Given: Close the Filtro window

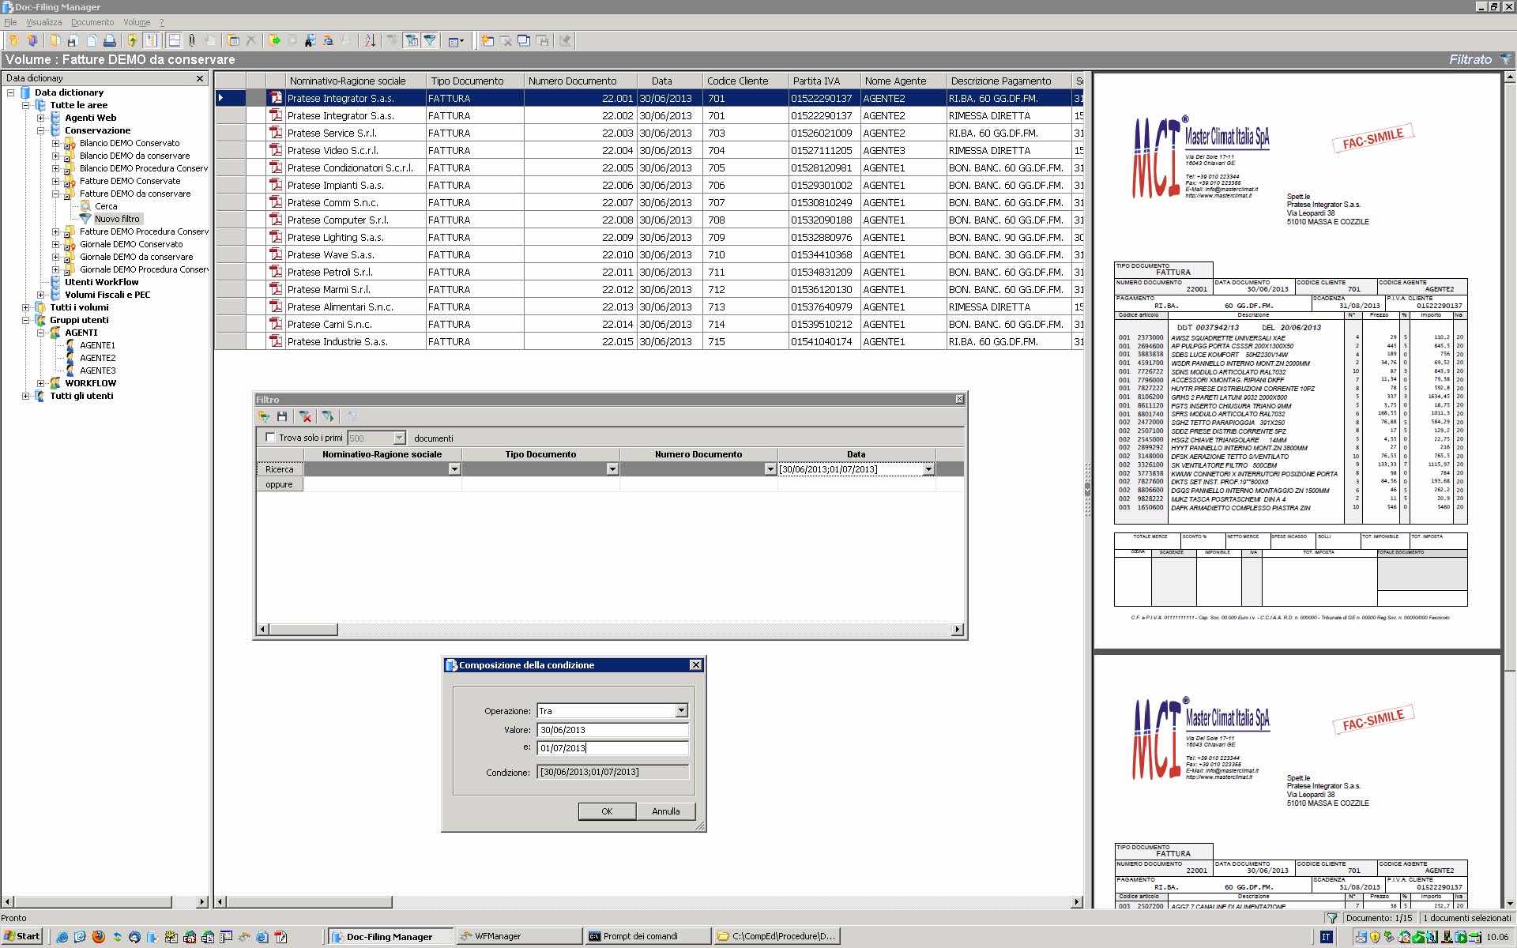Looking at the screenshot, I should coord(959,399).
